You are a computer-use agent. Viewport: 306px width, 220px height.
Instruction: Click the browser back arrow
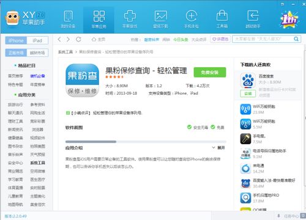(59, 39)
